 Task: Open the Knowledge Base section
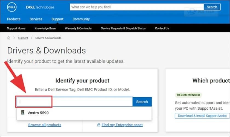(45, 28)
